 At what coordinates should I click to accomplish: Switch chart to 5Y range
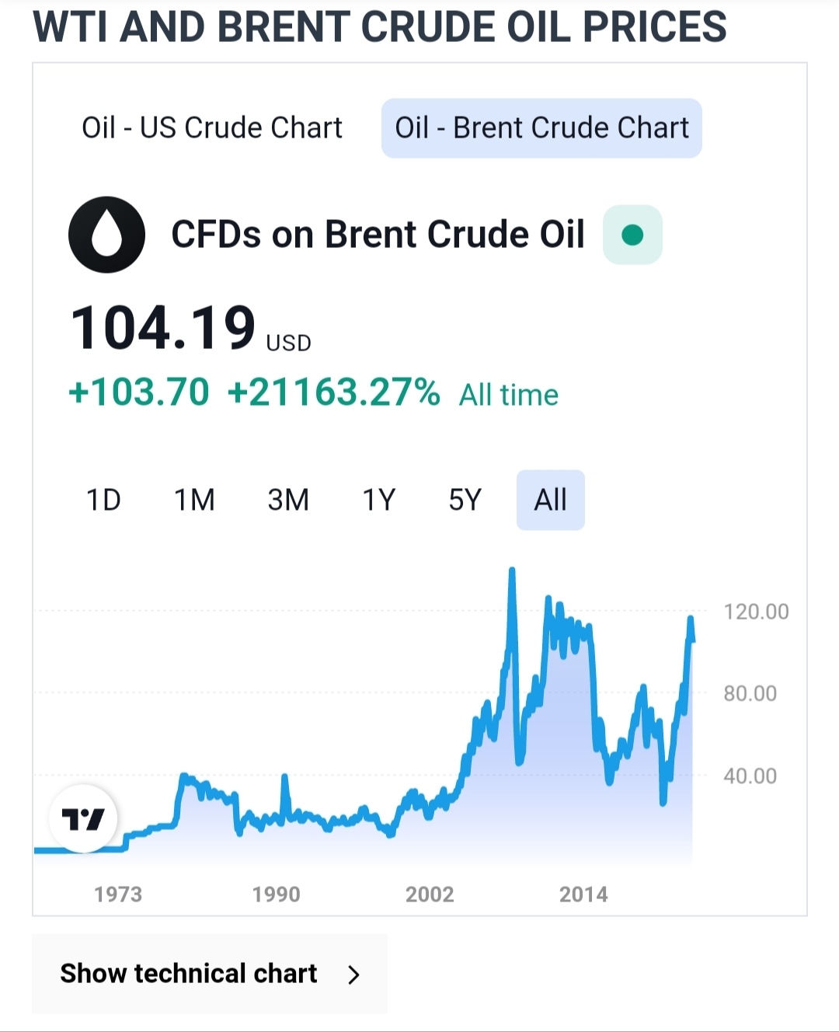click(x=465, y=500)
